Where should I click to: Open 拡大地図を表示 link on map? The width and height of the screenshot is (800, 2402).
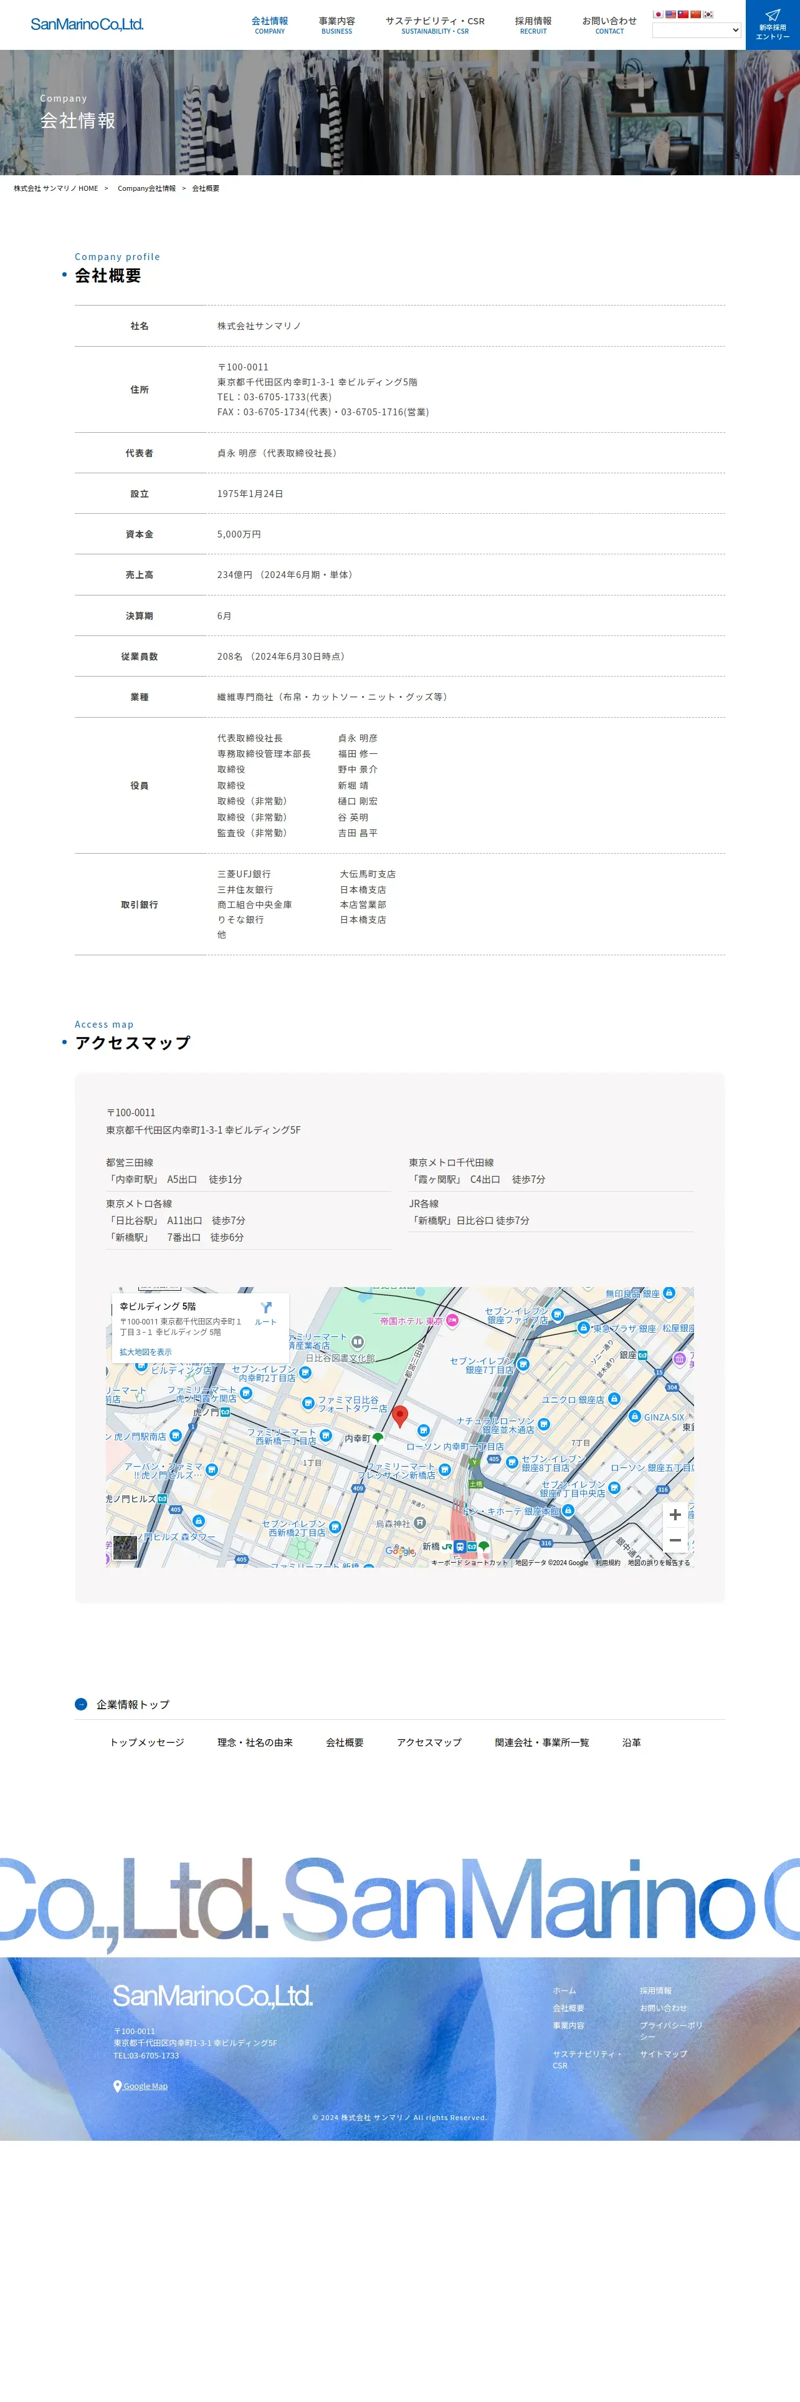click(x=145, y=1351)
